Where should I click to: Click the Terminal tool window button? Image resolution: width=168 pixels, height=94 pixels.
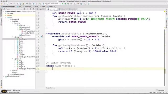point(17,90)
